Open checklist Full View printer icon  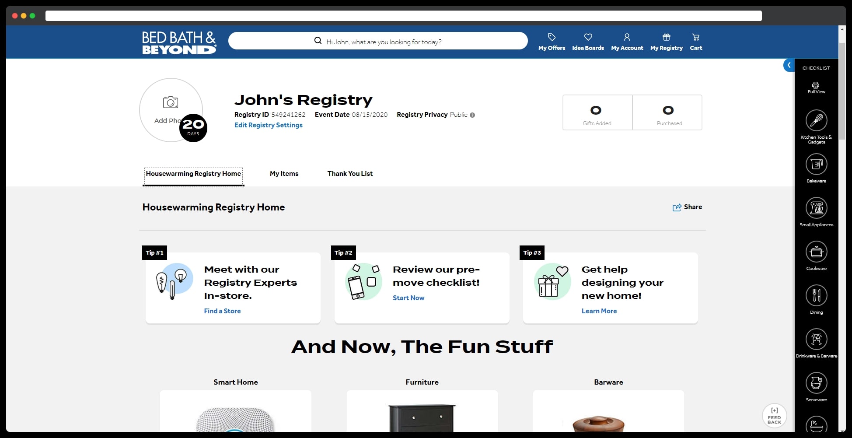click(816, 85)
